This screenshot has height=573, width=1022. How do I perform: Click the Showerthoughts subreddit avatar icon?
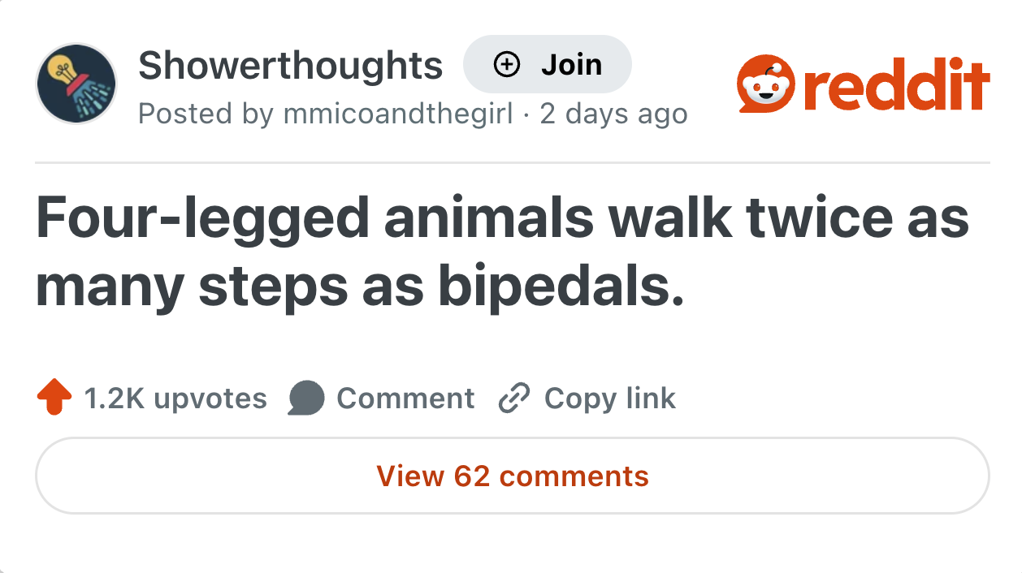[x=76, y=84]
